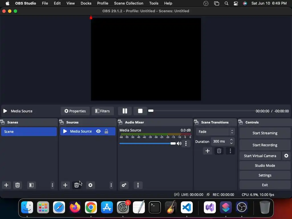Viewport: 292px width, 219px height.
Task: Toggle Media Source visibility eye
Action: pyautogui.click(x=98, y=131)
